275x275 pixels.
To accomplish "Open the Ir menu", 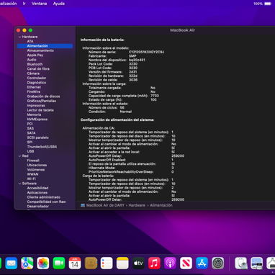I will click(x=24, y=4).
